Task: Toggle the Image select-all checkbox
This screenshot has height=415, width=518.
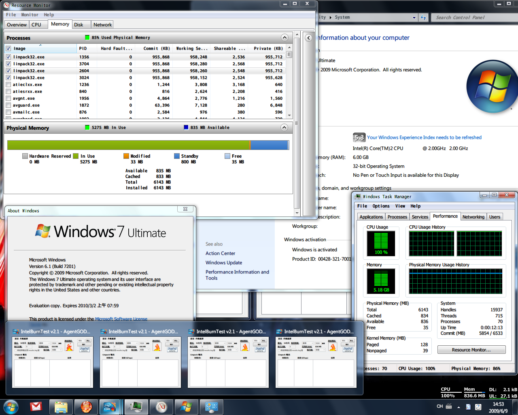Action: (8, 48)
